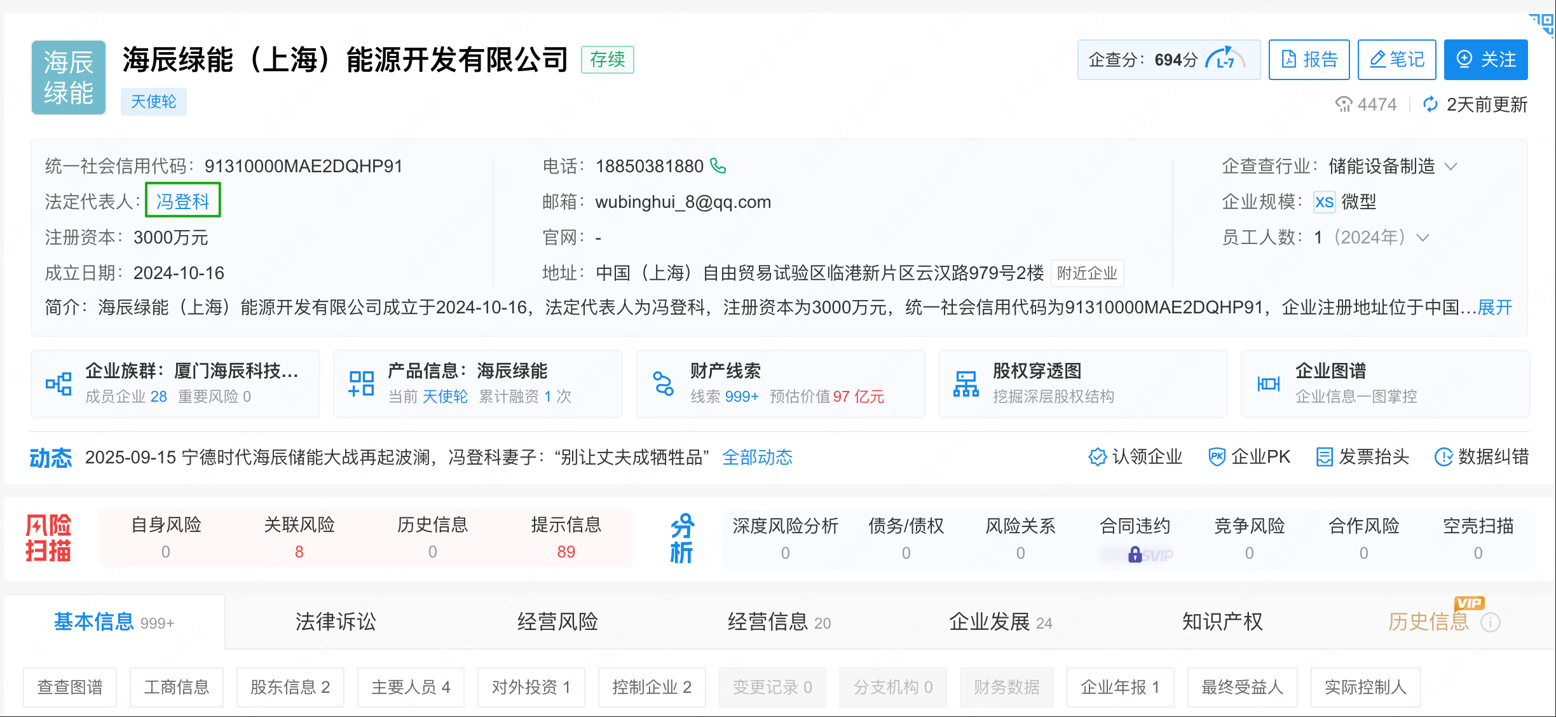Select the 控制企业 2 sub-tab
The image size is (1556, 717).
click(x=652, y=687)
